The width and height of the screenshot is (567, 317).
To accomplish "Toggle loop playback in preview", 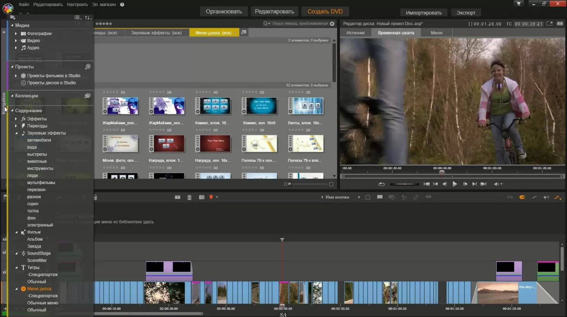I will coord(381,184).
